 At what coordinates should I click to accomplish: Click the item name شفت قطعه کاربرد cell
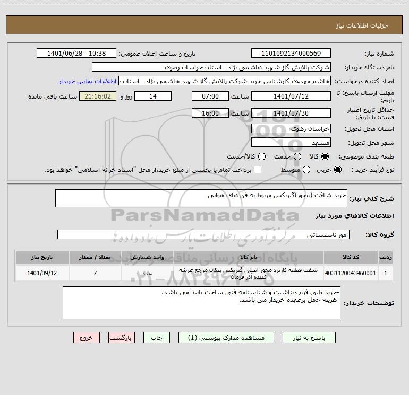249,273
